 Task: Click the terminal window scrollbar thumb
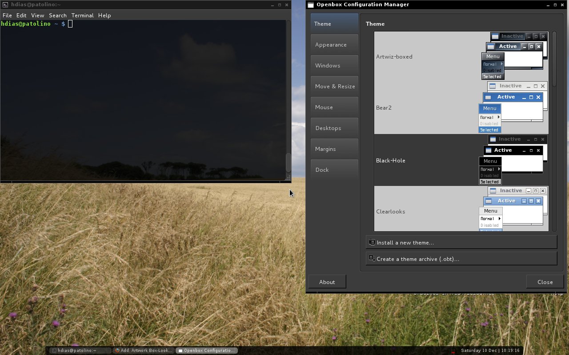(x=288, y=162)
